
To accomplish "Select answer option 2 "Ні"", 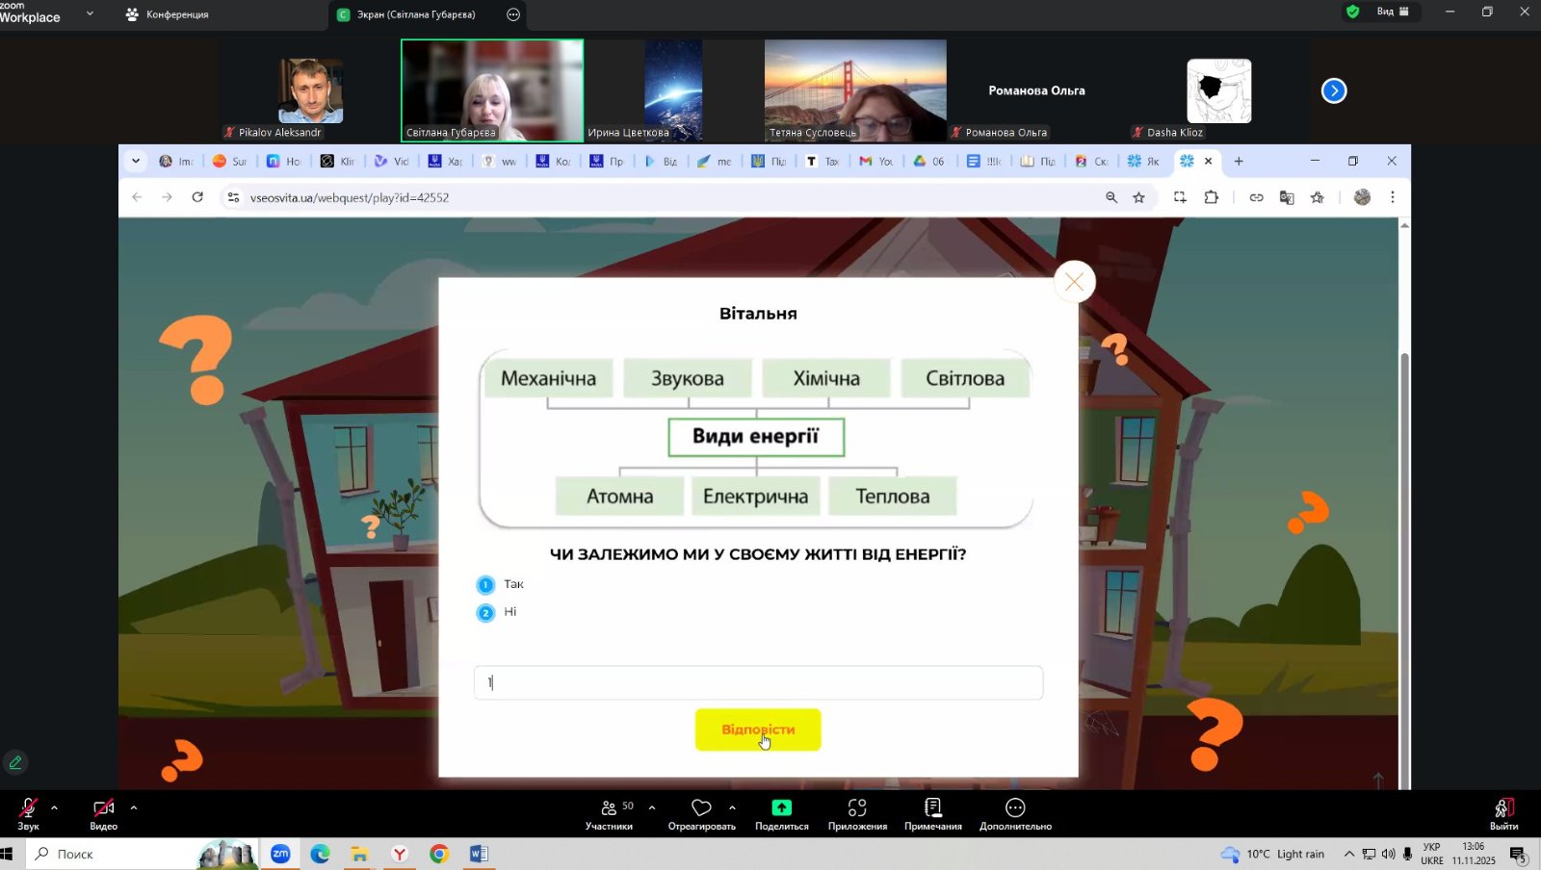I will (486, 613).
